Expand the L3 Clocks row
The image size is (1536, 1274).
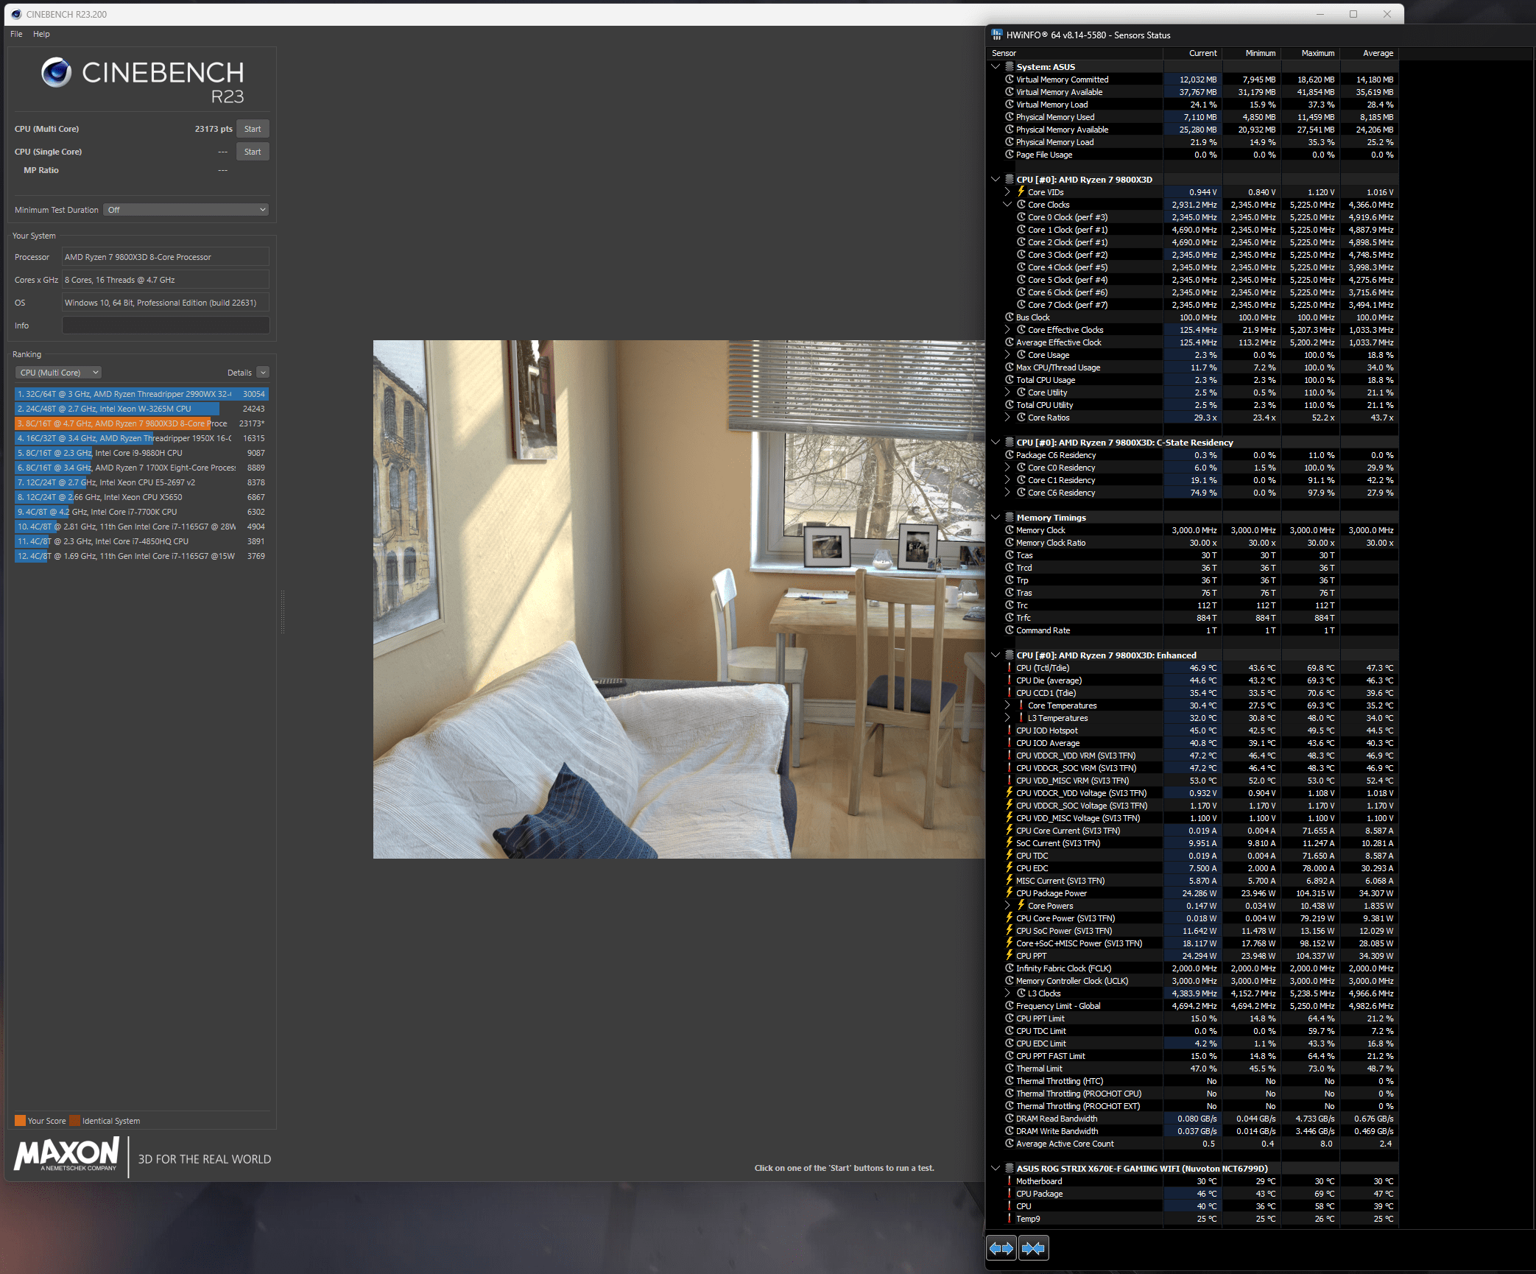tap(1007, 993)
